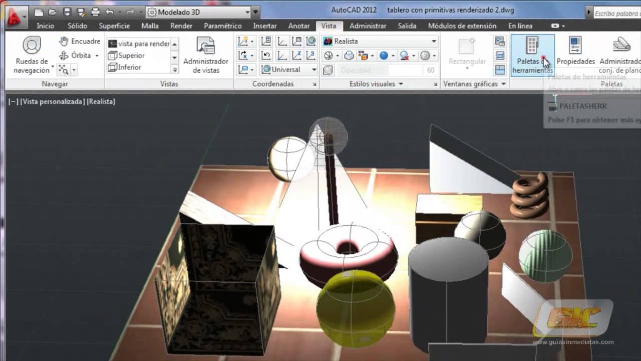Viewport: 641px width, 361px height.
Task: Open the Órbita dropdown arrow
Action: [x=97, y=56]
